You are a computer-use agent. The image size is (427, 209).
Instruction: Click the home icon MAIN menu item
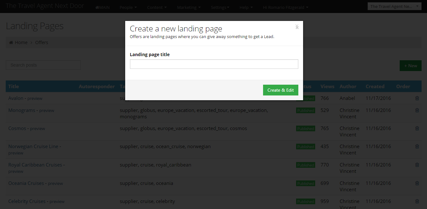point(102,8)
